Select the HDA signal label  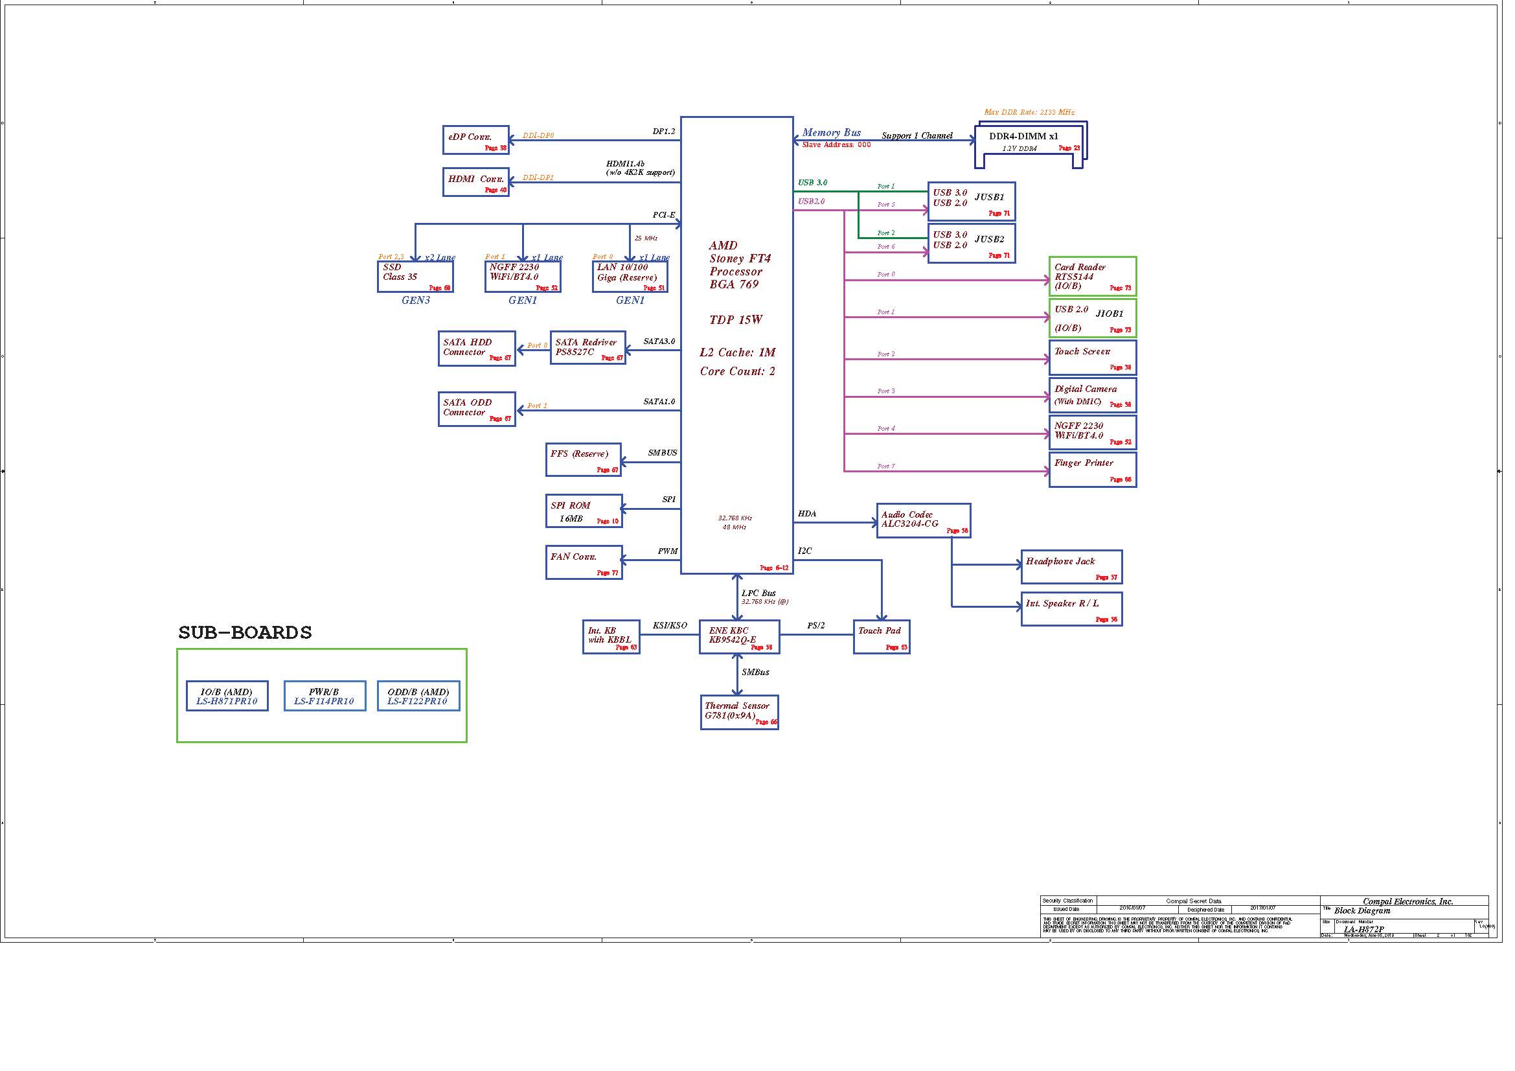coord(807,513)
